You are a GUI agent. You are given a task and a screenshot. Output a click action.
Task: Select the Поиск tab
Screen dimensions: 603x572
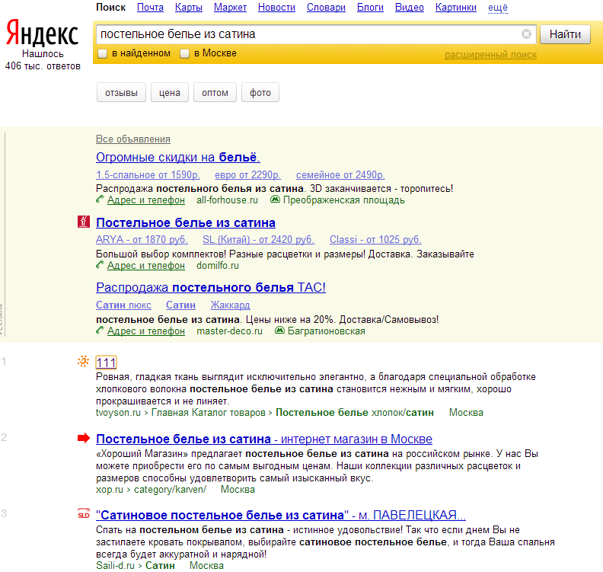(x=110, y=8)
